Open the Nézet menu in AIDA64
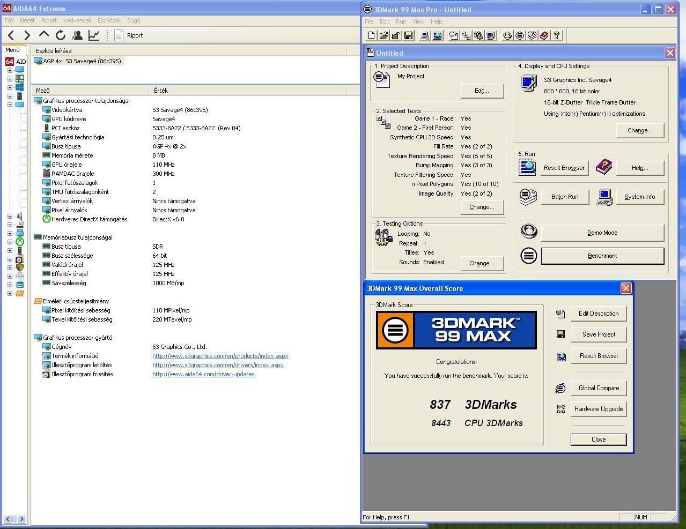Screen dimensions: 686x529 [x=27, y=20]
